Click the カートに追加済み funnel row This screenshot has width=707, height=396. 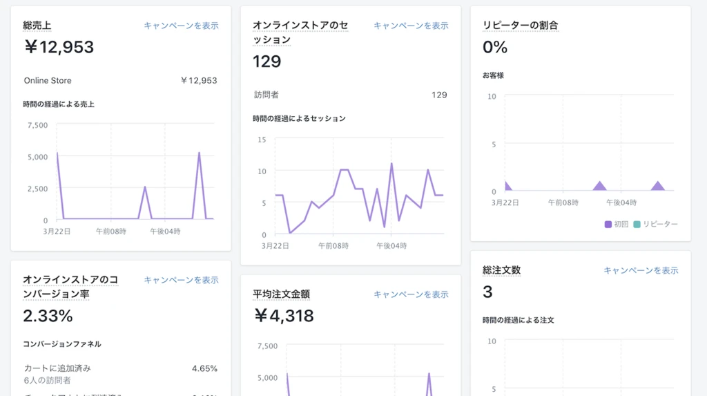(120, 375)
